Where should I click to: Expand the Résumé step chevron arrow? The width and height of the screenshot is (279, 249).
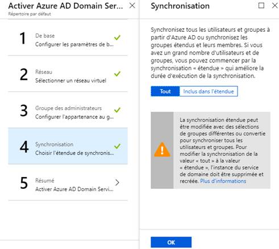click(117, 183)
